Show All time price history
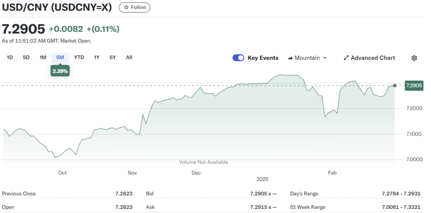Screen dimensions: 431x213 [129, 58]
